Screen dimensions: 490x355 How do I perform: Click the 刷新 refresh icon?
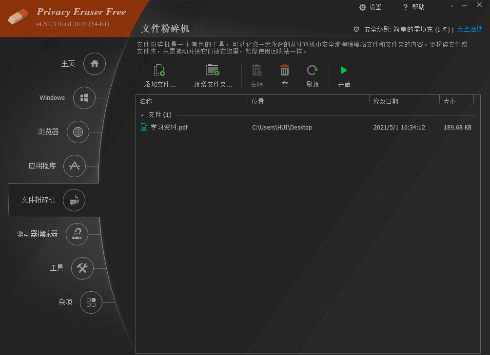(x=312, y=70)
